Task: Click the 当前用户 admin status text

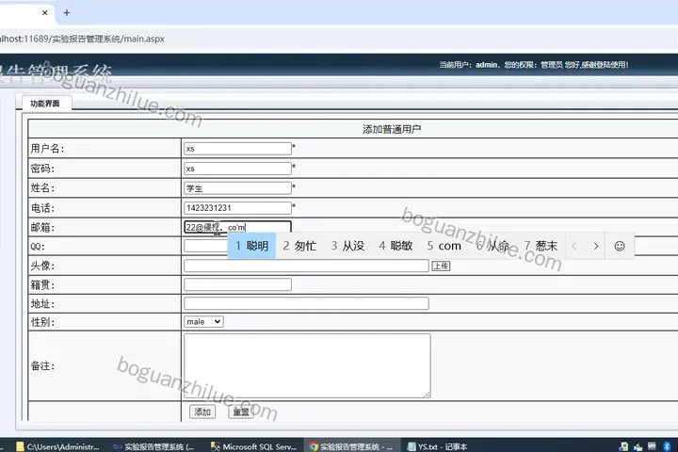Action: [534, 65]
